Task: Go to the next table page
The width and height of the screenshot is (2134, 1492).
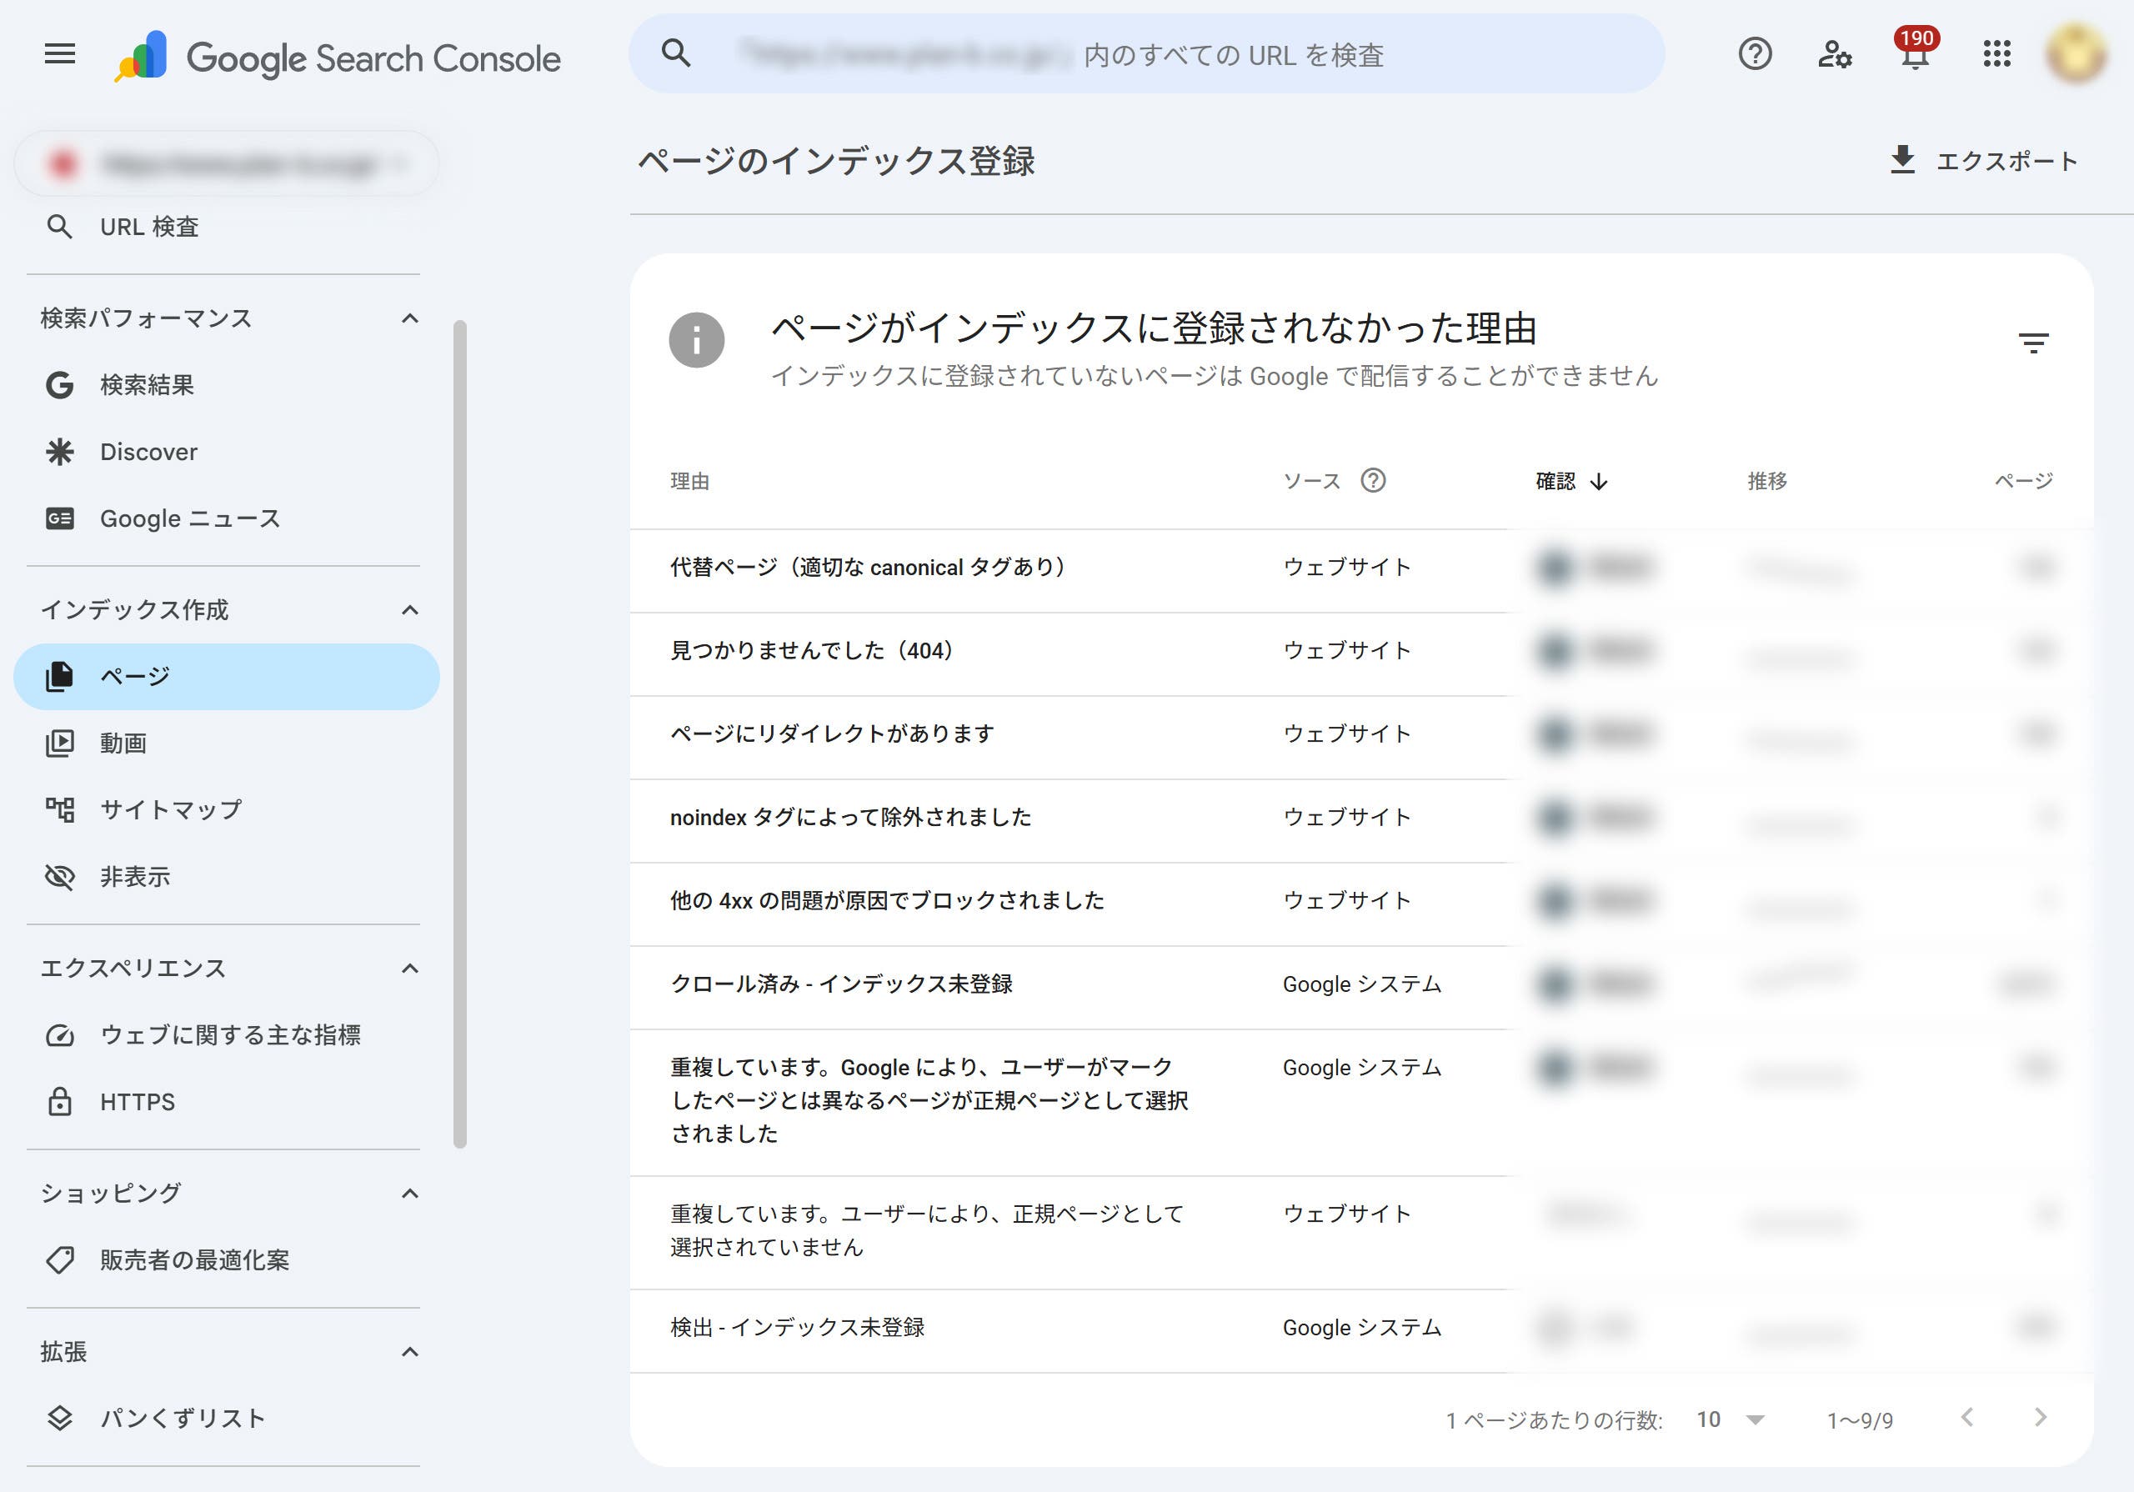Action: click(x=2040, y=1418)
